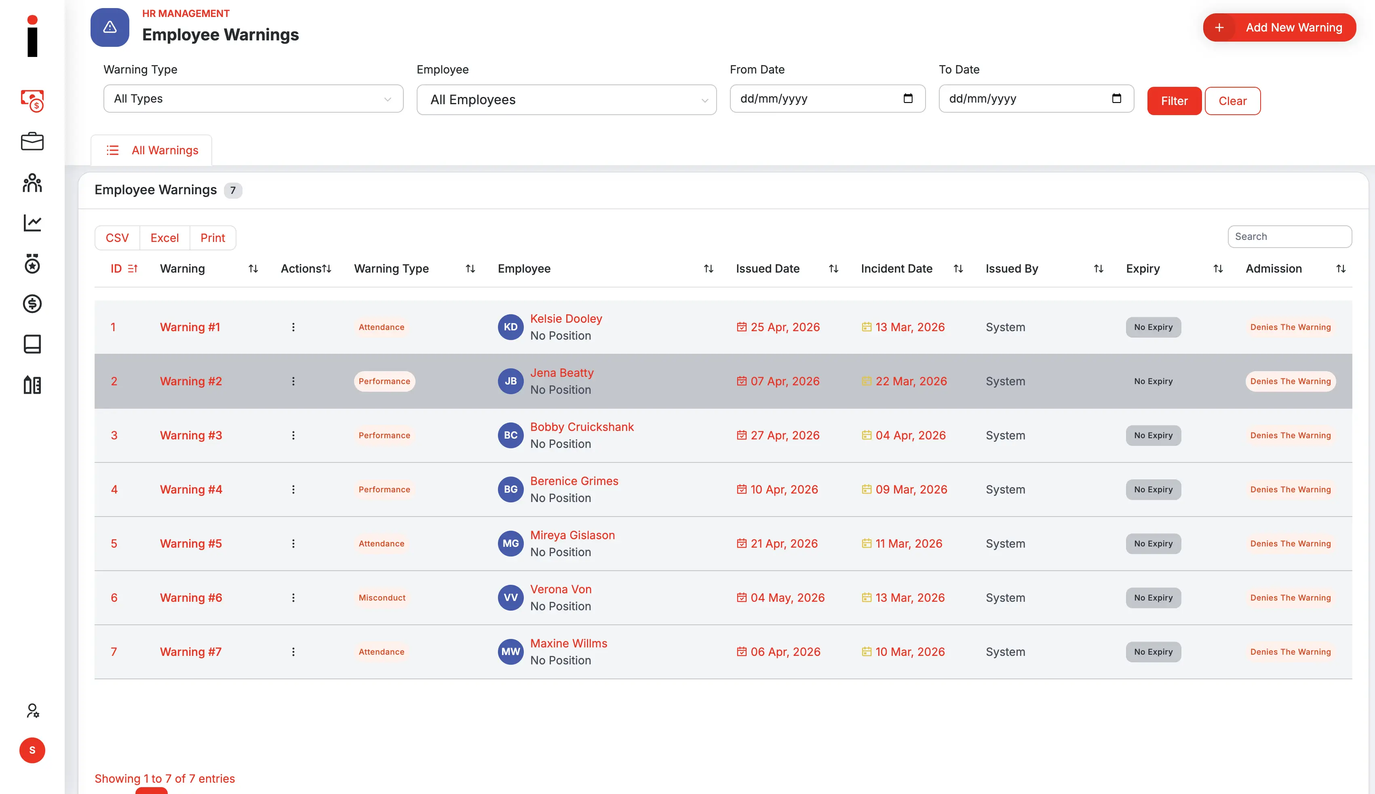The width and height of the screenshot is (1375, 794).
Task: Sort by Warning column header
Action: click(209, 269)
